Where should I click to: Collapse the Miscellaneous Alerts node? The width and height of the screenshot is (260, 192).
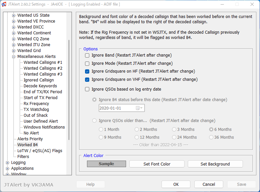pyautogui.click(x=13, y=57)
